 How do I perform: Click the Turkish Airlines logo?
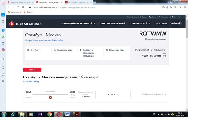pos(25,24)
